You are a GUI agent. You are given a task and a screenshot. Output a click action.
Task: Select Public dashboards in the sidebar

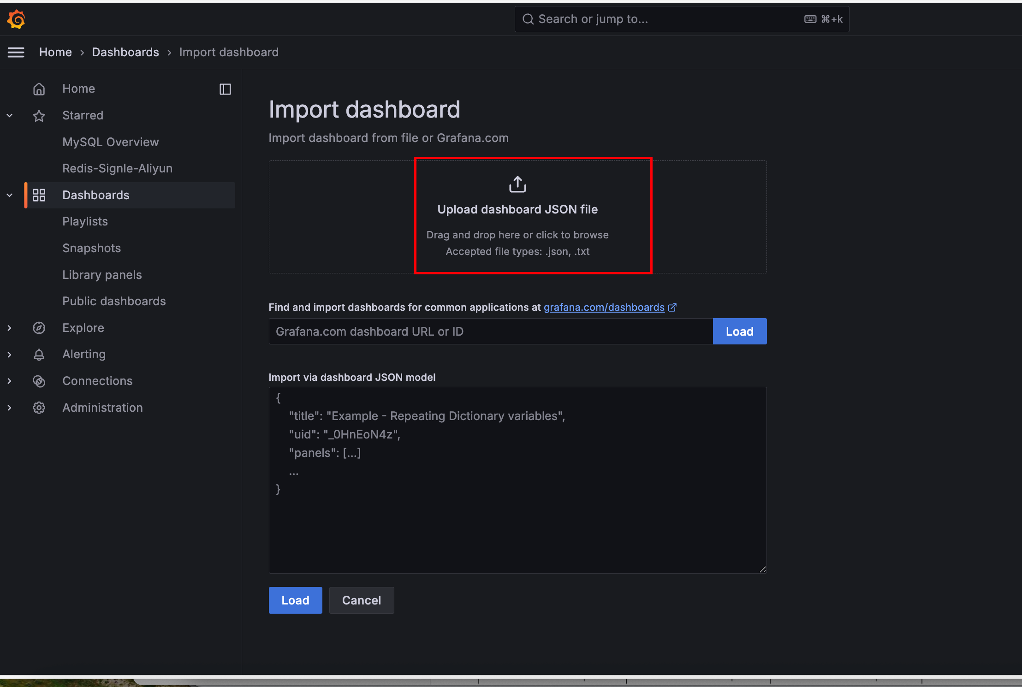pos(114,301)
